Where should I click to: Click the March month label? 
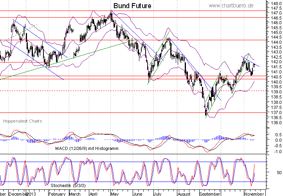coord(74,194)
